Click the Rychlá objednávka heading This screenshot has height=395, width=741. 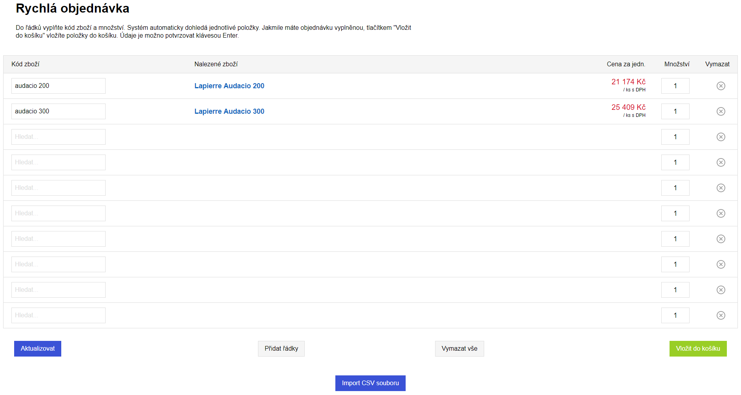(73, 8)
